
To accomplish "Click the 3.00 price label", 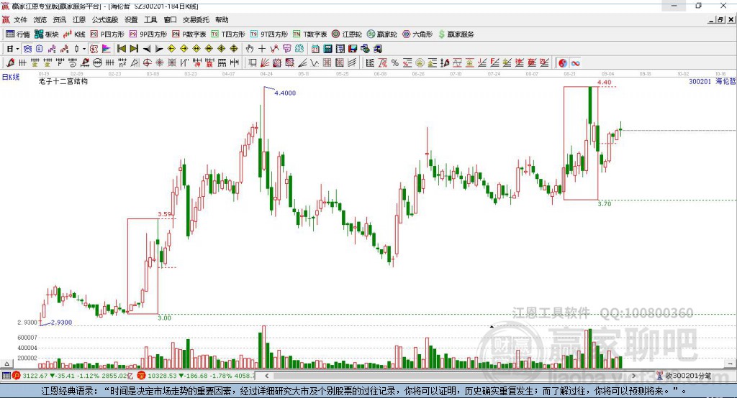I will 165,318.
